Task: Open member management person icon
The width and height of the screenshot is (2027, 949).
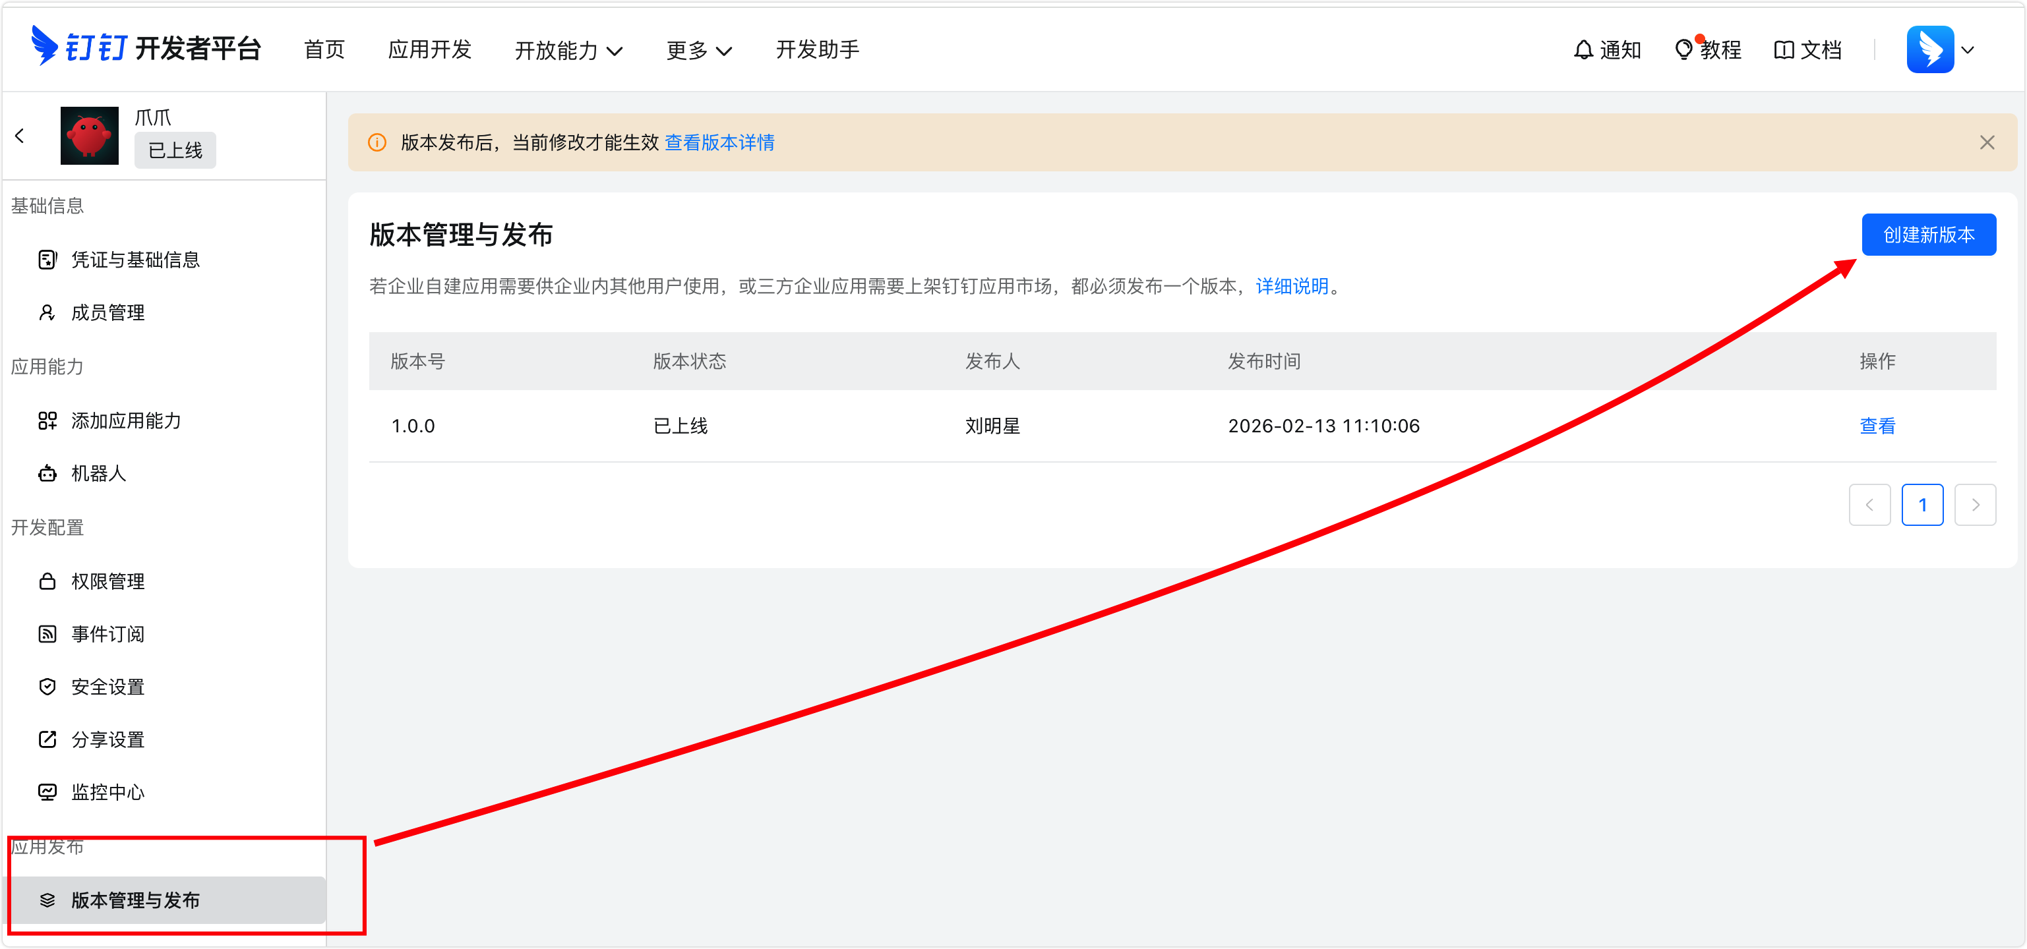Action: click(47, 313)
